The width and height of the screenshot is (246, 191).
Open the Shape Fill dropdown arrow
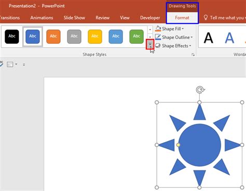coord(183,29)
